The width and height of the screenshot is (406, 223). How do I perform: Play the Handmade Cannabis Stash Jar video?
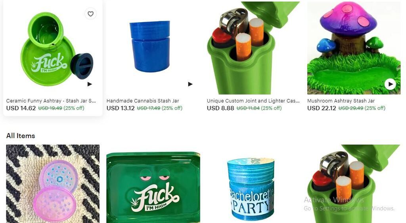pos(190,84)
